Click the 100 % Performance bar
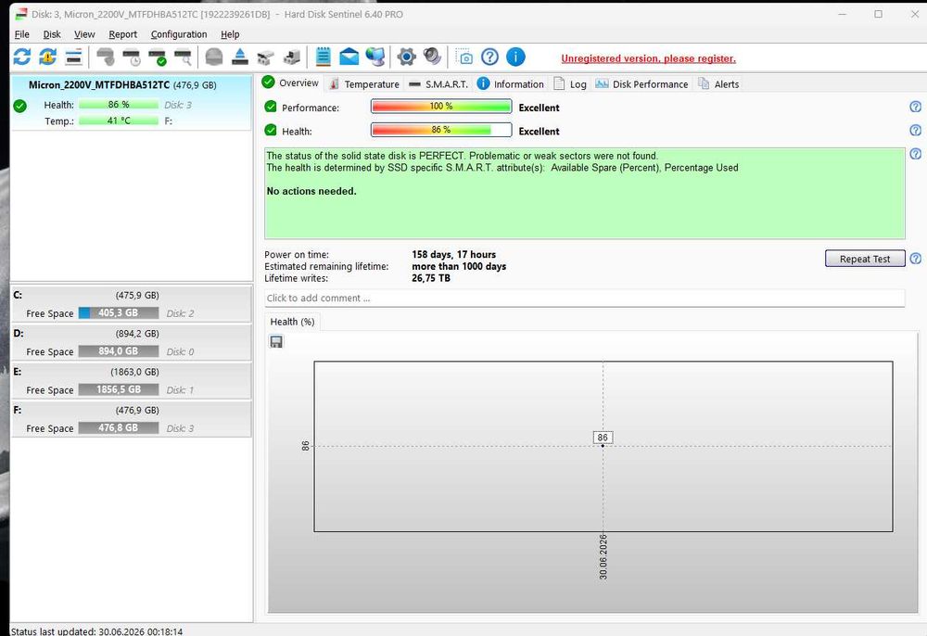This screenshot has width=927, height=636. point(441,107)
